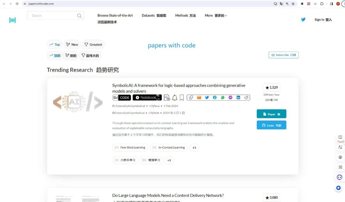Share SymbolicAI paper on Twitter icon
Image resolution: width=345 pixels, height=202 pixels.
click(207, 97)
